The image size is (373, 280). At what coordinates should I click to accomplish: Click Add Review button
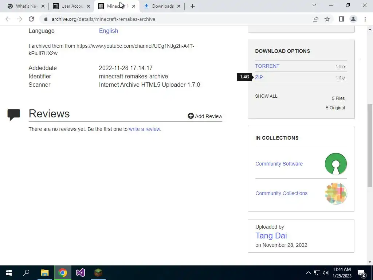205,116
